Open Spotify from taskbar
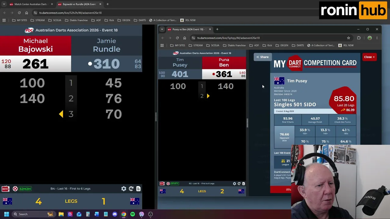This screenshot has height=219, width=390. point(133,214)
